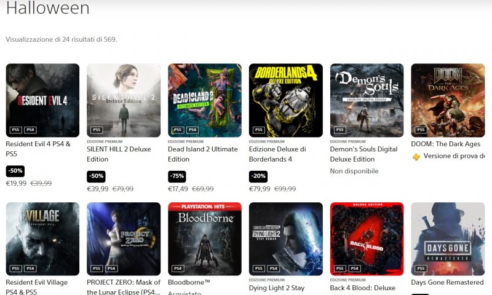492x295 pixels.
Task: Click the struck-through €69,99 original price
Action: pyautogui.click(x=203, y=189)
